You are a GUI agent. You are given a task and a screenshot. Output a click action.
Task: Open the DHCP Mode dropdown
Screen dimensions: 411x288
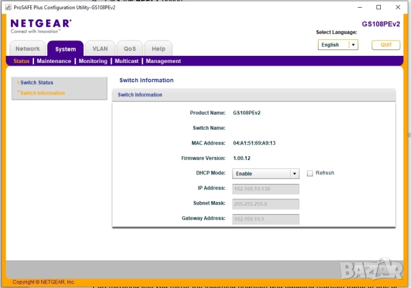(x=294, y=174)
